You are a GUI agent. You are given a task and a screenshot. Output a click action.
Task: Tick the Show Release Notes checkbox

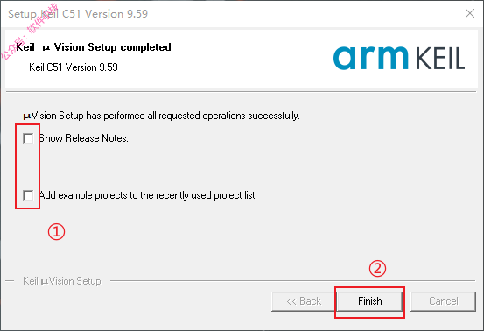pyautogui.click(x=28, y=138)
